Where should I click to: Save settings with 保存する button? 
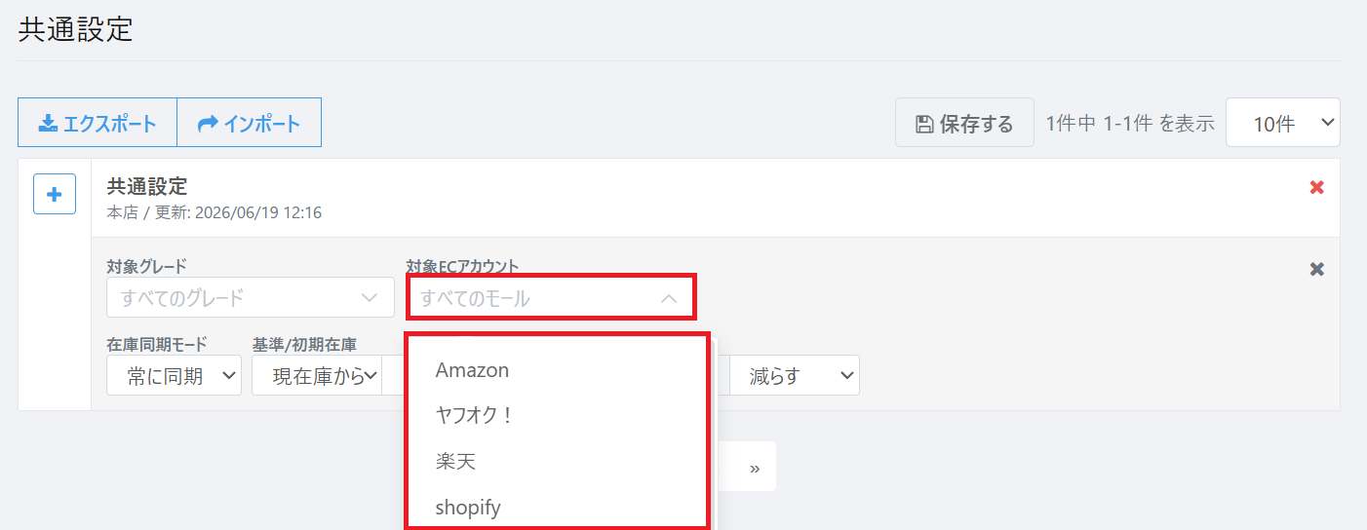pyautogui.click(x=964, y=123)
